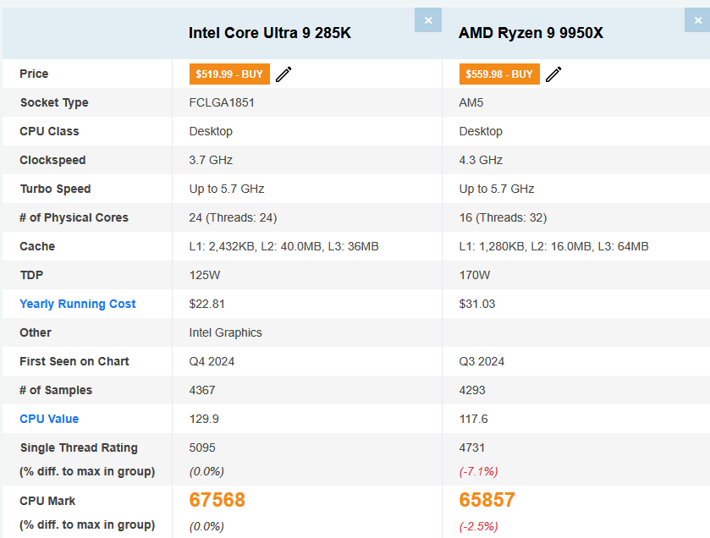Remove Intel Core Ultra 9 285K column
This screenshot has width=710, height=538.
[428, 20]
